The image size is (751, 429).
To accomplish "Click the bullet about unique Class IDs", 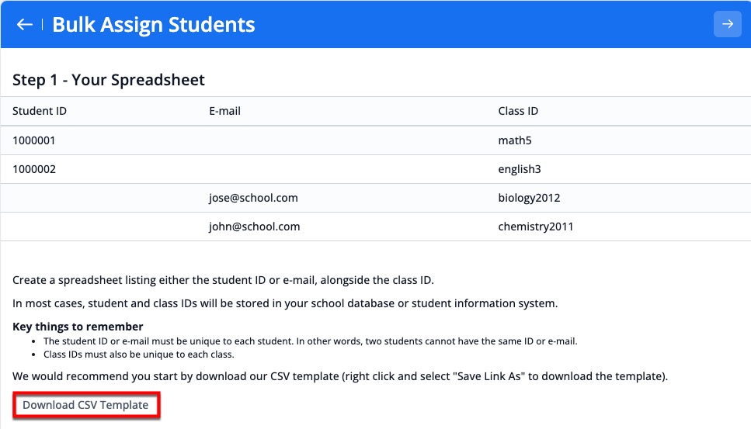I will click(x=139, y=355).
